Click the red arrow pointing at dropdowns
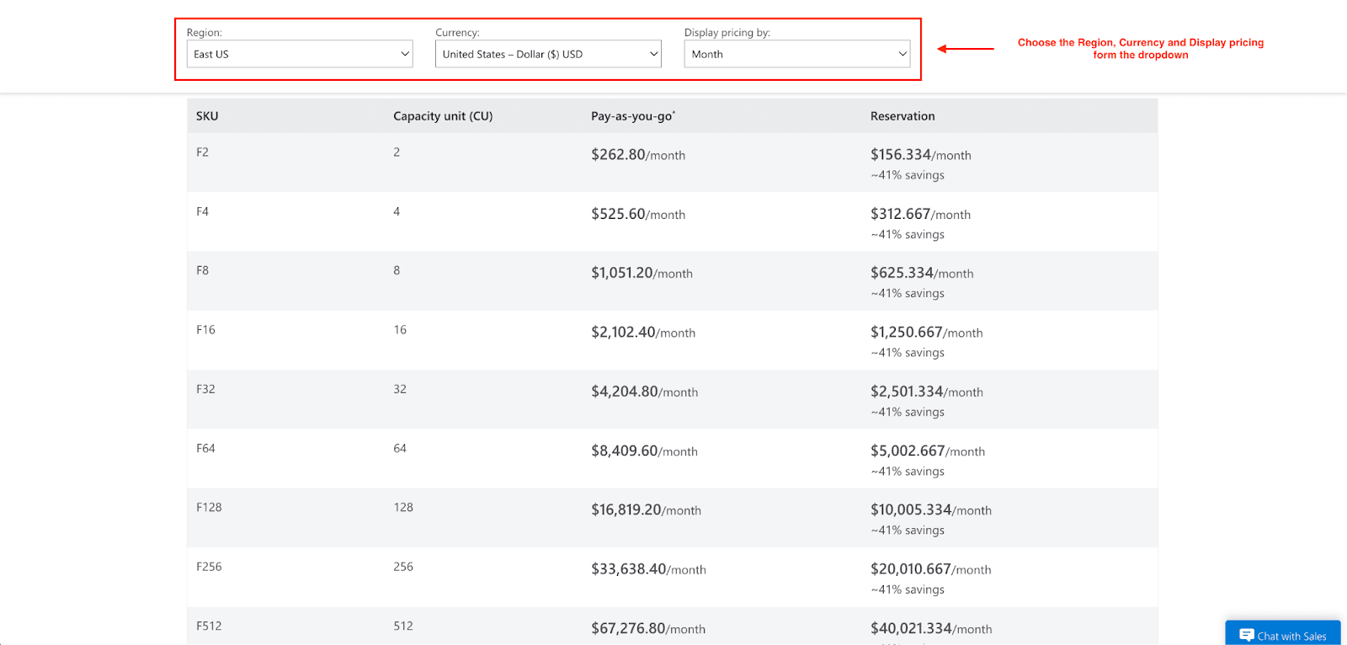Viewport: 1347px width, 645px height. [966, 49]
